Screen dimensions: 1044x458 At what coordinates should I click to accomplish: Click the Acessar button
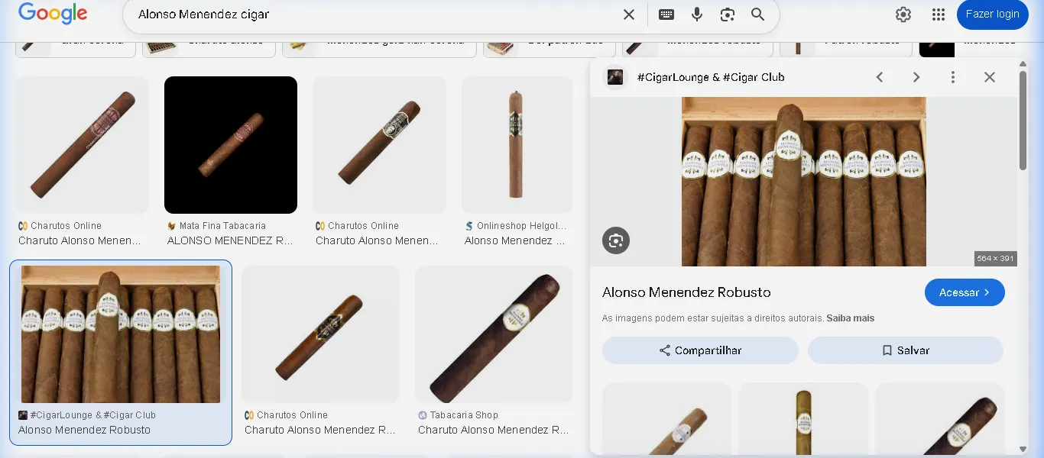(x=965, y=292)
